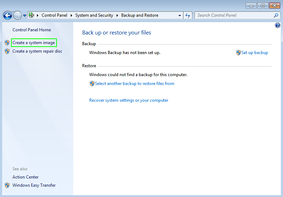Viewport: 283px width, 197px height.
Task: Select Control Panel in the breadcrumb
Action: tap(54, 15)
